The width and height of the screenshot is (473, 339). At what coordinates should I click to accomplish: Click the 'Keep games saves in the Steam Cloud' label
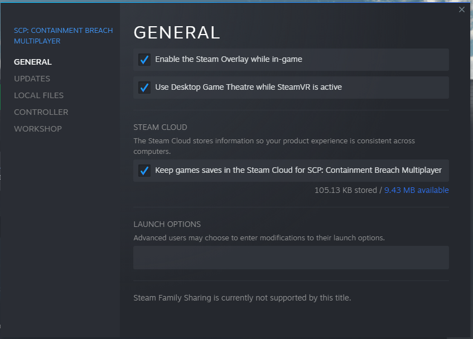(x=298, y=170)
